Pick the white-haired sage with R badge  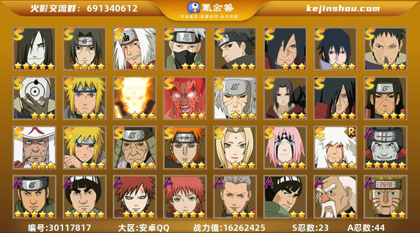click(x=335, y=147)
